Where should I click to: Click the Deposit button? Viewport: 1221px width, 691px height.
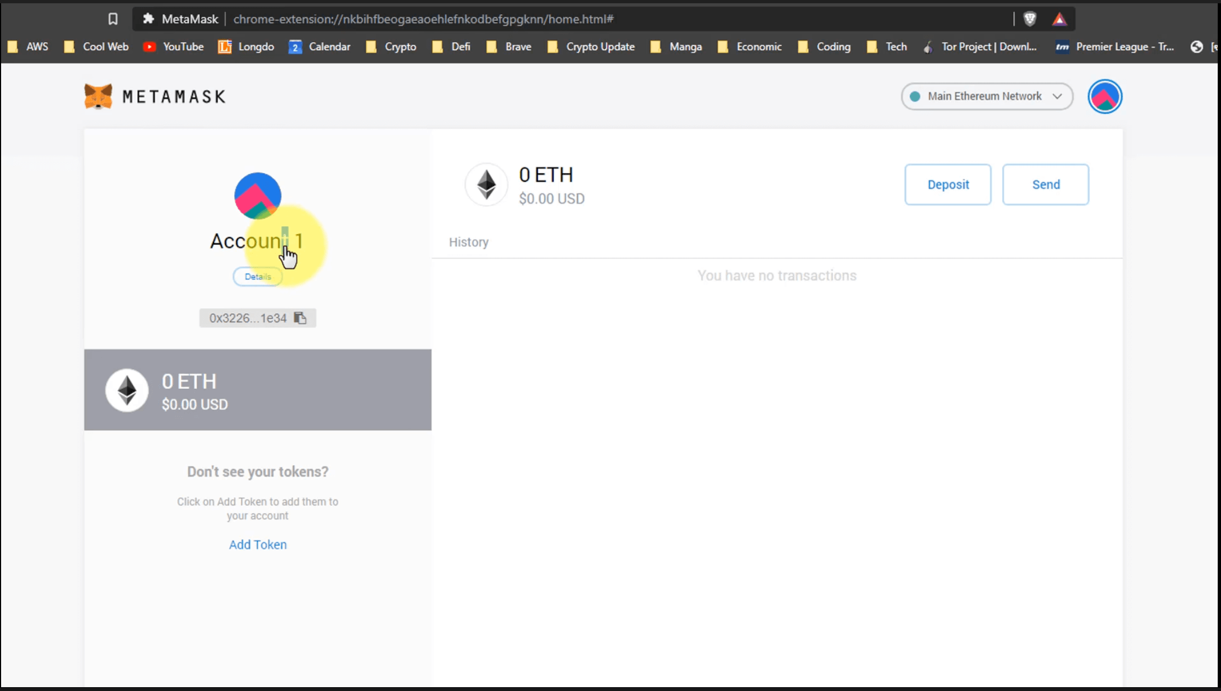947,185
